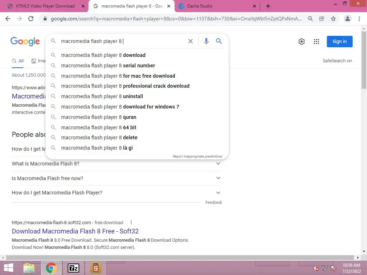
Task: Close the macromedia flash player 8 tab
Action: [169, 6]
